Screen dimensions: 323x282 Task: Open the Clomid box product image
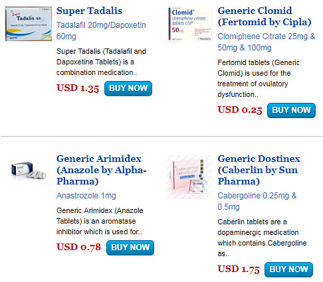click(x=189, y=25)
